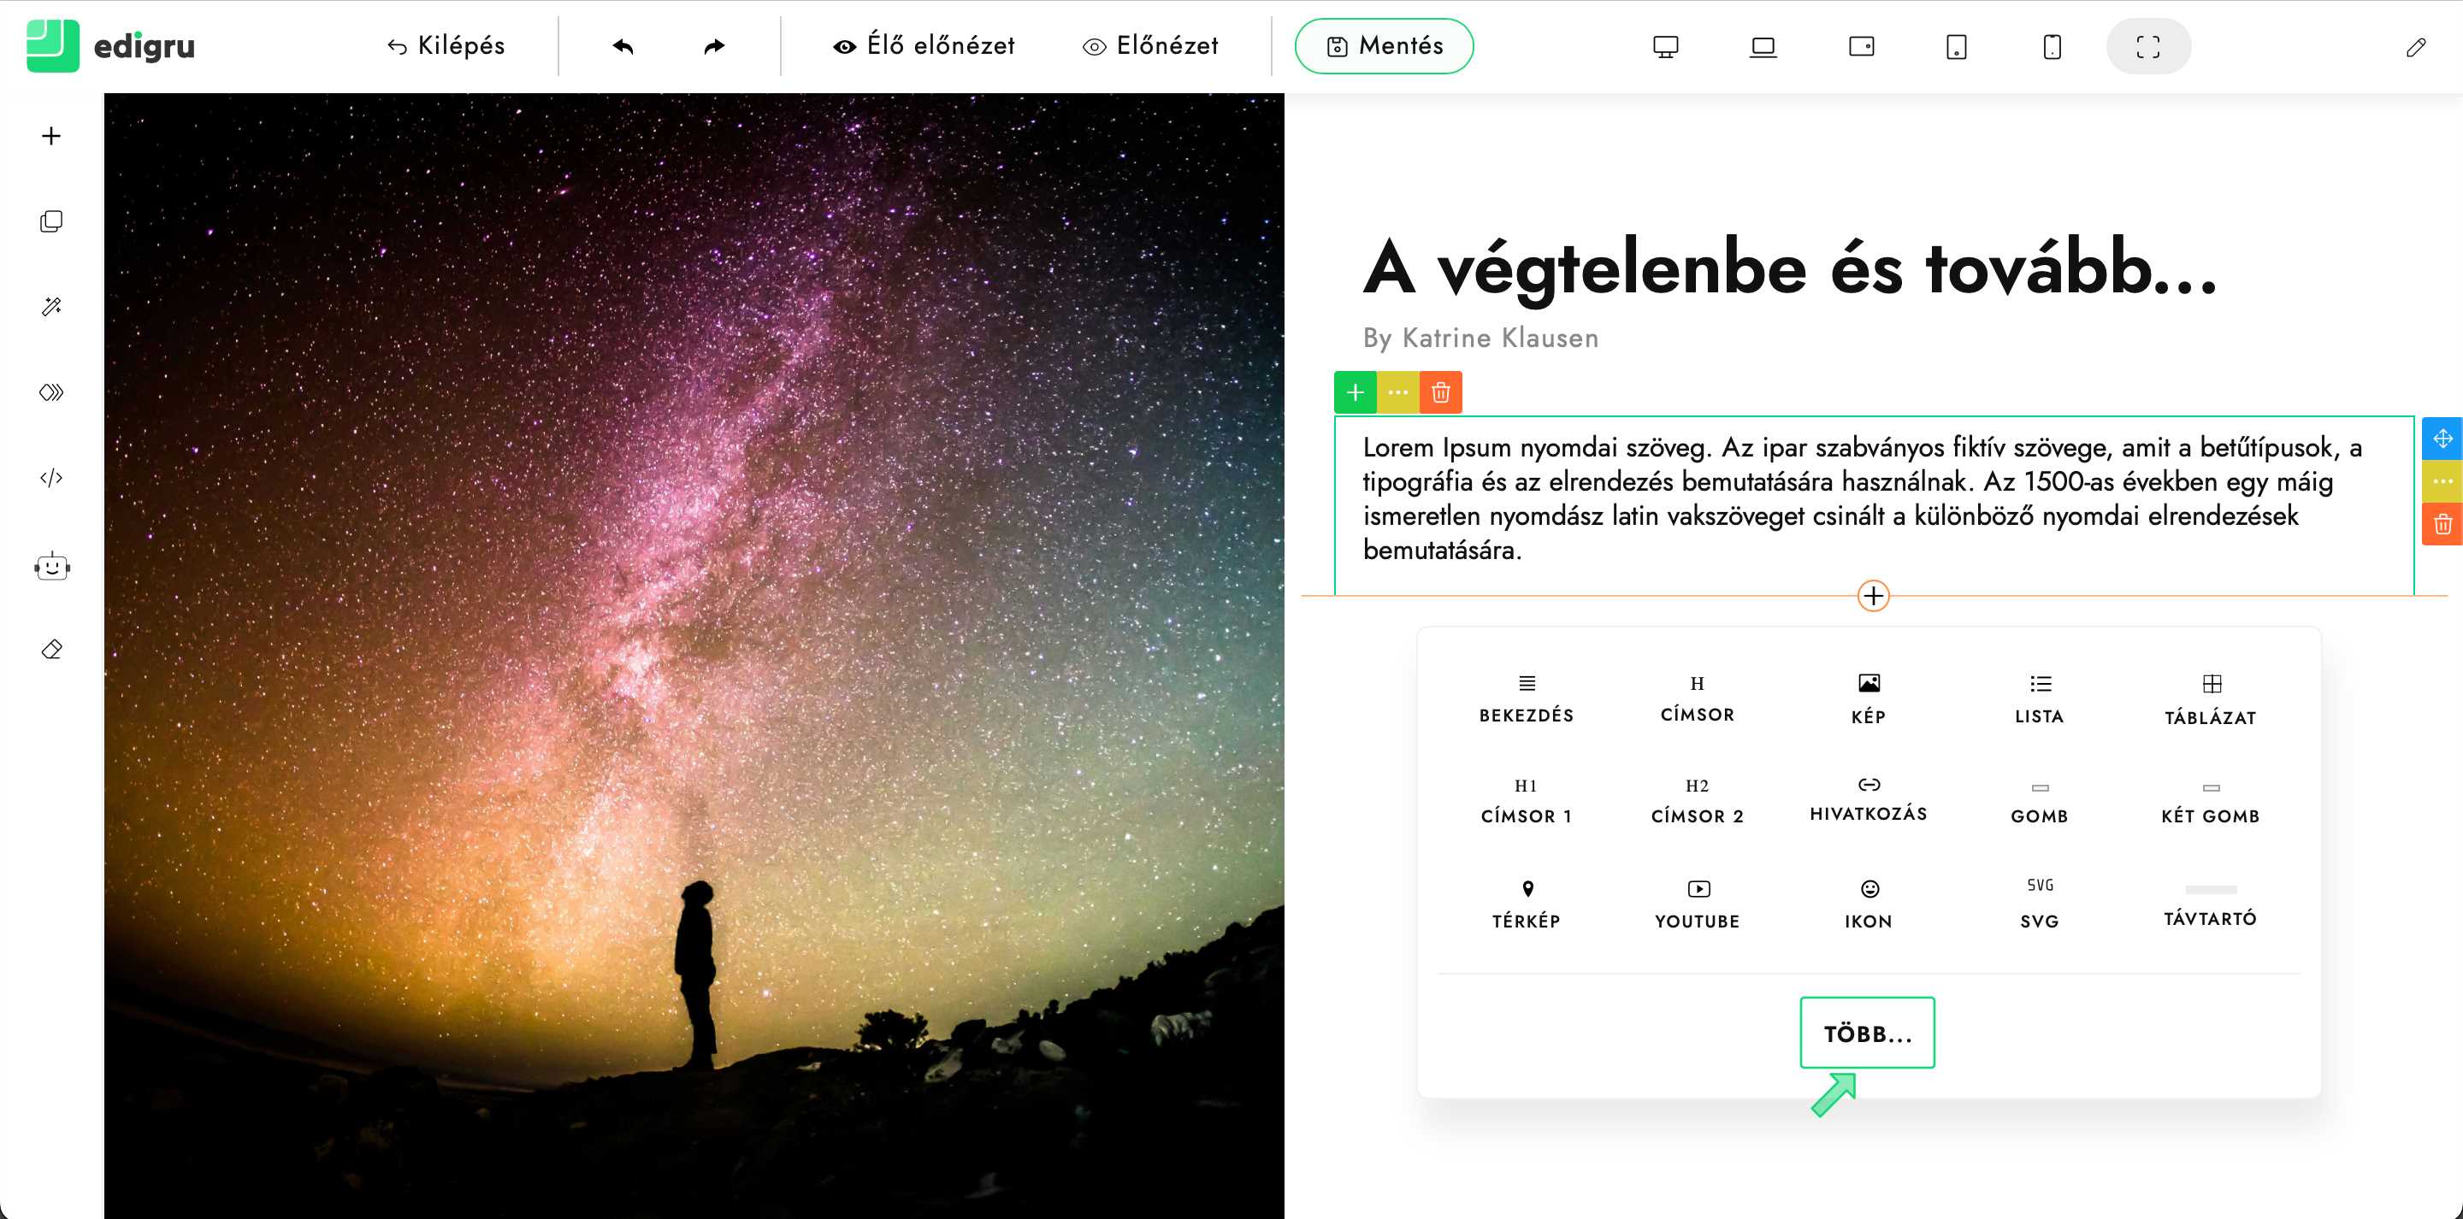Screen dimensions: 2463x1219
Task: Click the circled plus on orange divider line
Action: (1872, 596)
